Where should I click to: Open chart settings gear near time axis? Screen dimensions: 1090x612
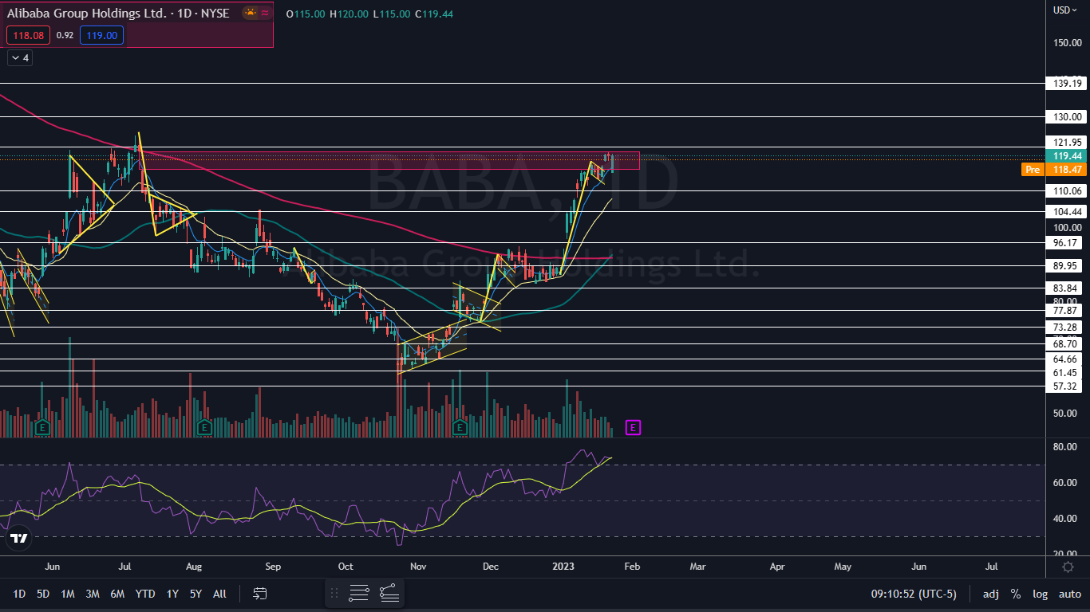pyautogui.click(x=1068, y=567)
